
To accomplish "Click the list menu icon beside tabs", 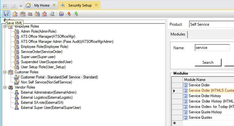I will pyautogui.click(x=5, y=5).
